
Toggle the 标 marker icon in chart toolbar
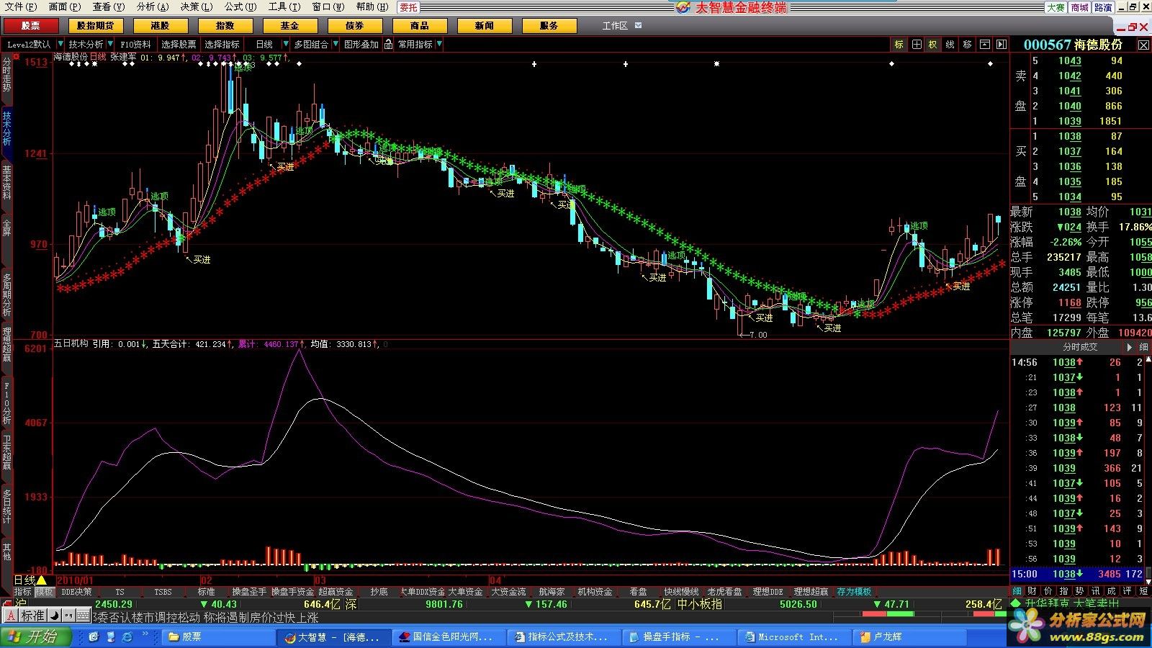tap(899, 45)
